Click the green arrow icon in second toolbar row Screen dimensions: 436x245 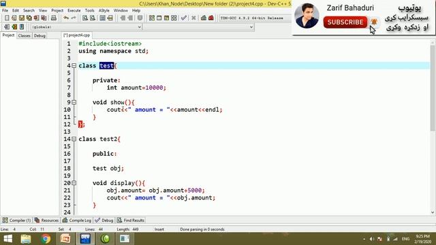click(14, 27)
